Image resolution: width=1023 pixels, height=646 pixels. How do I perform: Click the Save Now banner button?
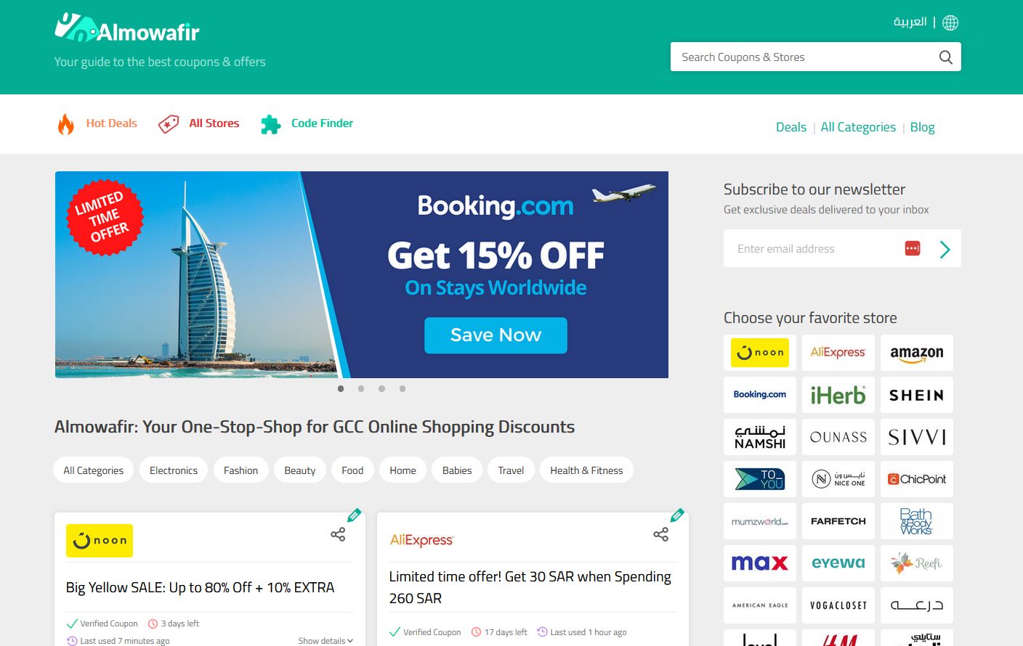[x=496, y=335]
